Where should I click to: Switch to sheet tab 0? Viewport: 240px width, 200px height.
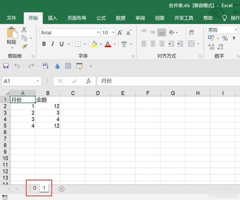coord(35,188)
